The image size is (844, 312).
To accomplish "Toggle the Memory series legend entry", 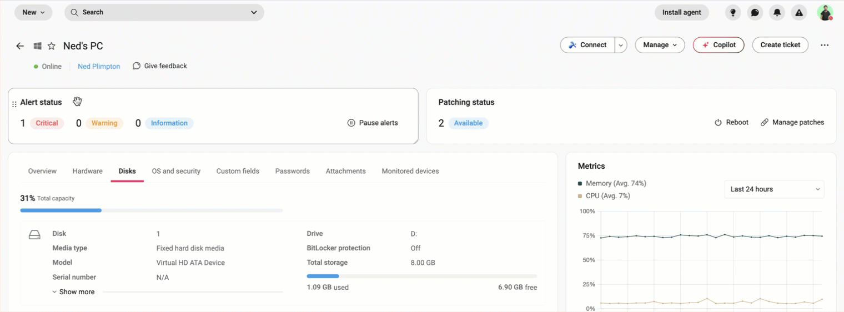I will pyautogui.click(x=612, y=183).
